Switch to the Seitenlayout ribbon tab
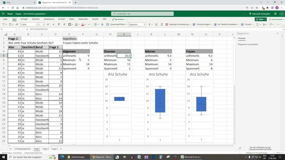This screenshot has width=285, height=160. (49, 19)
